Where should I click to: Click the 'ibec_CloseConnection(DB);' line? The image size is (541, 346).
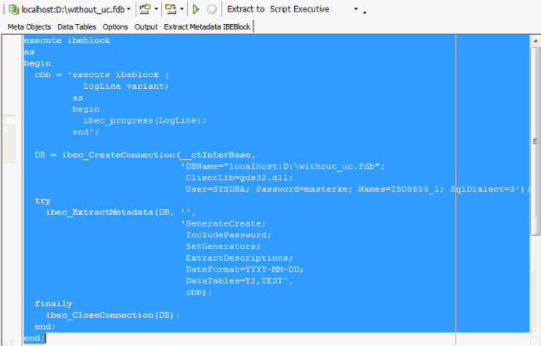[x=113, y=315]
